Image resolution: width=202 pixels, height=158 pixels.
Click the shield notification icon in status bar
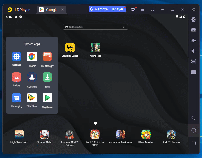pos(21,17)
